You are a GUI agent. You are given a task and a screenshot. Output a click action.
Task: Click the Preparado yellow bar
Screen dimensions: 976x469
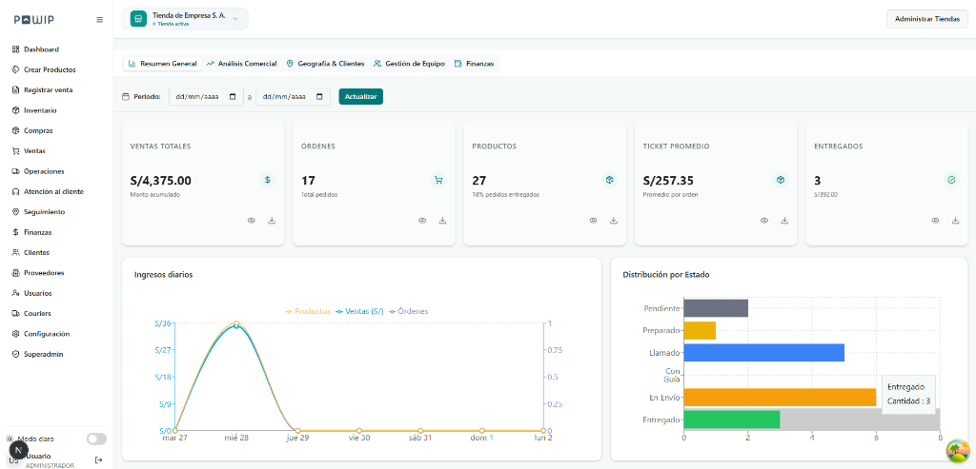(700, 330)
